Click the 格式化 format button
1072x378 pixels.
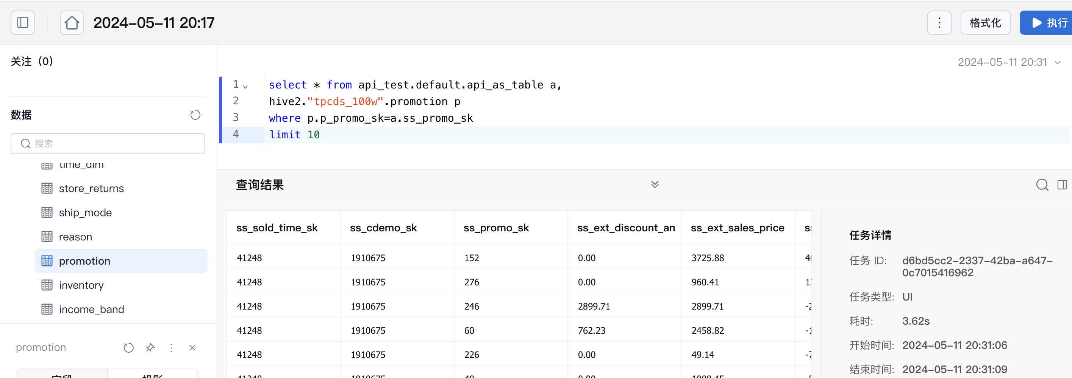coord(984,23)
